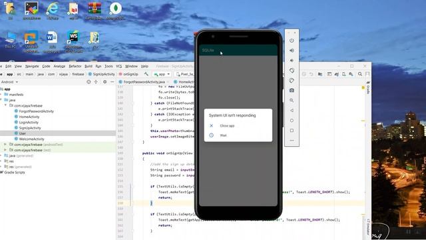Click SignUpActivity breadcrumb in navigation bar
Viewport: 426px width, 240px height.
point(102,74)
